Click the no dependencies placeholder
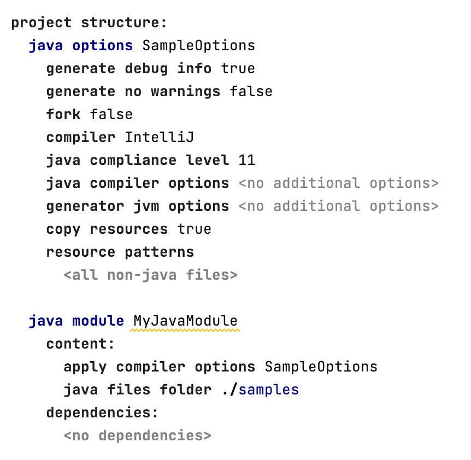 [x=137, y=435]
